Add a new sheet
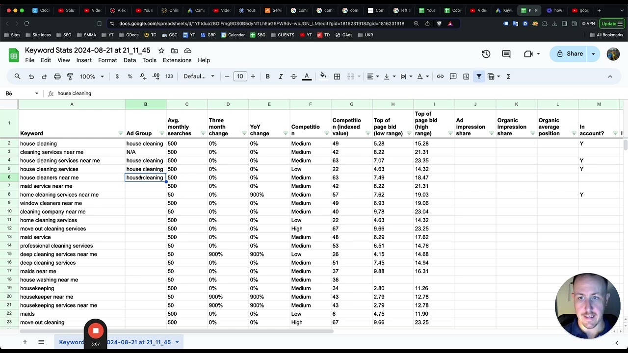This screenshot has height=353, width=628. [25, 342]
